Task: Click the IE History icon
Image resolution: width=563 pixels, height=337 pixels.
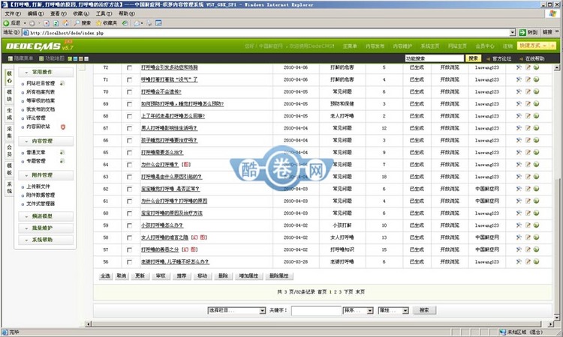Action: (125, 23)
